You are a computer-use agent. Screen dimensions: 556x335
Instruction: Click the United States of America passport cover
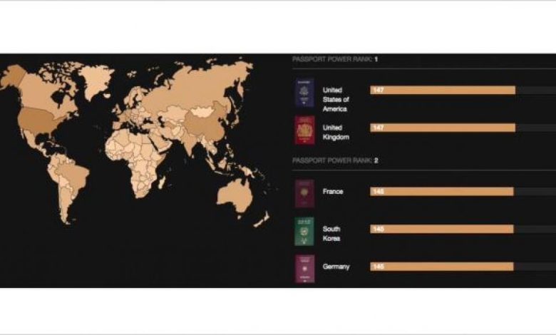coord(304,93)
